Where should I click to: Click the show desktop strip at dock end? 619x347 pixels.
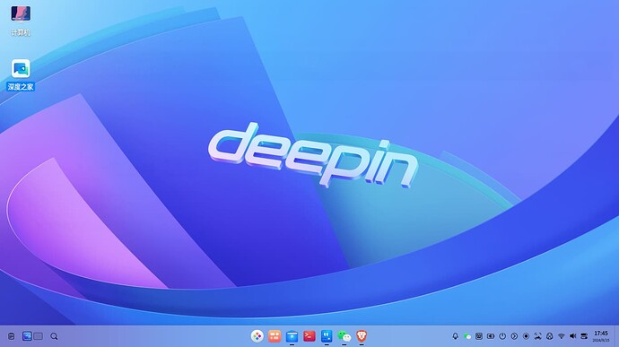(616, 336)
